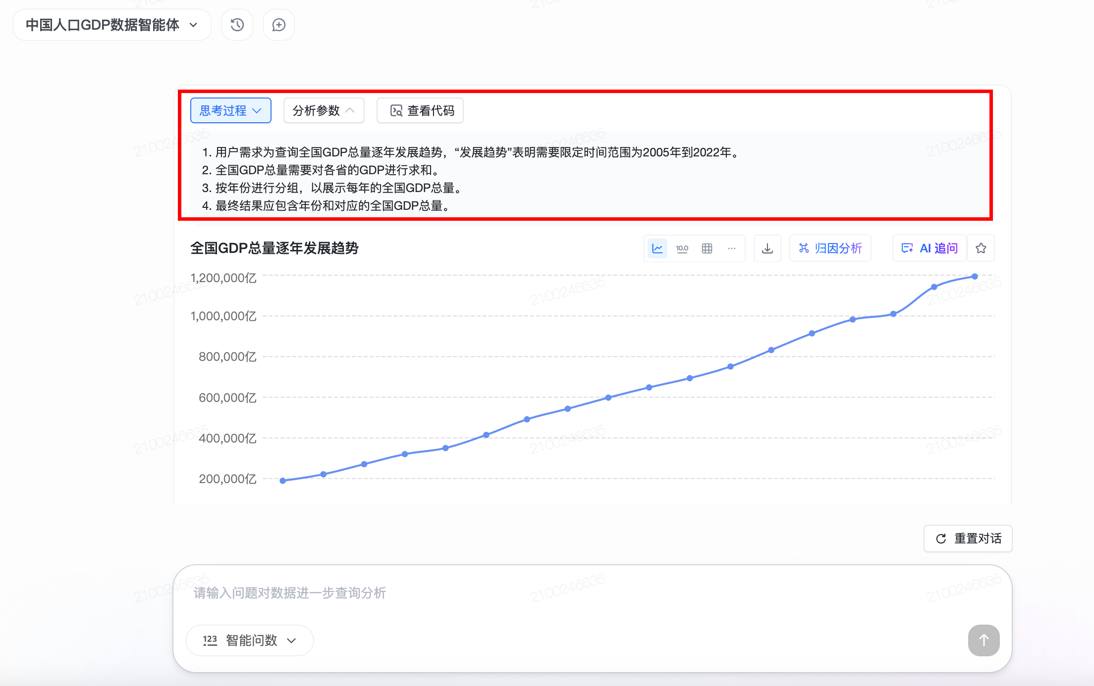
Task: Click the last data point on the GDP line
Action: tap(975, 277)
